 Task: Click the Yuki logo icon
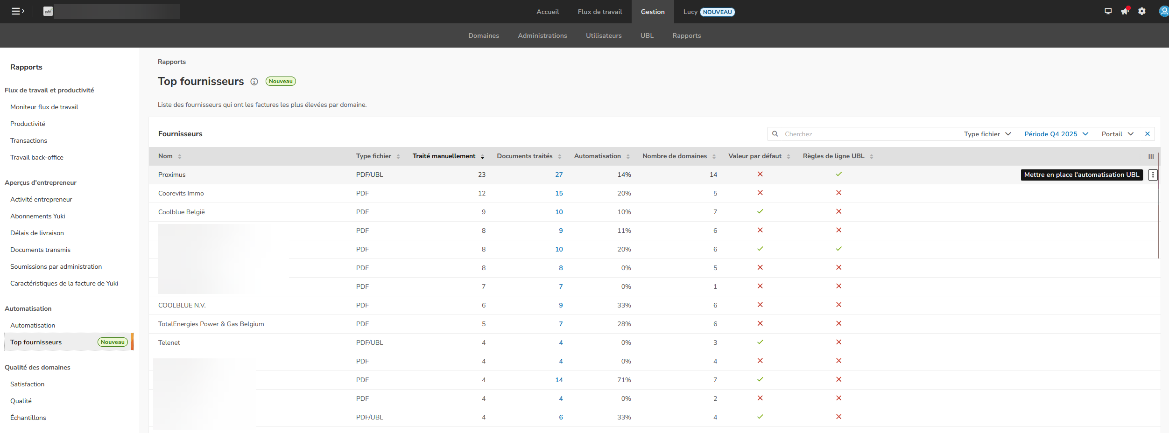pos(48,11)
